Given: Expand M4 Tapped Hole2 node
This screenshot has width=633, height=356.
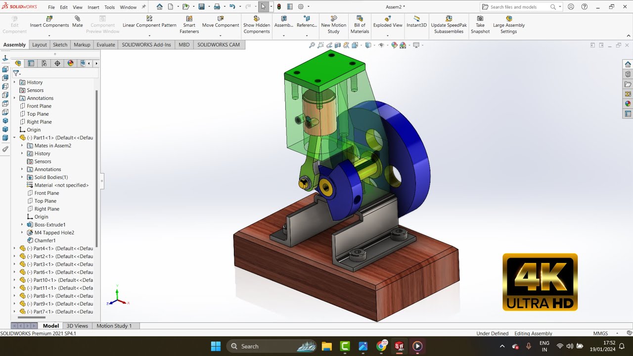Looking at the screenshot, I should pos(22,232).
